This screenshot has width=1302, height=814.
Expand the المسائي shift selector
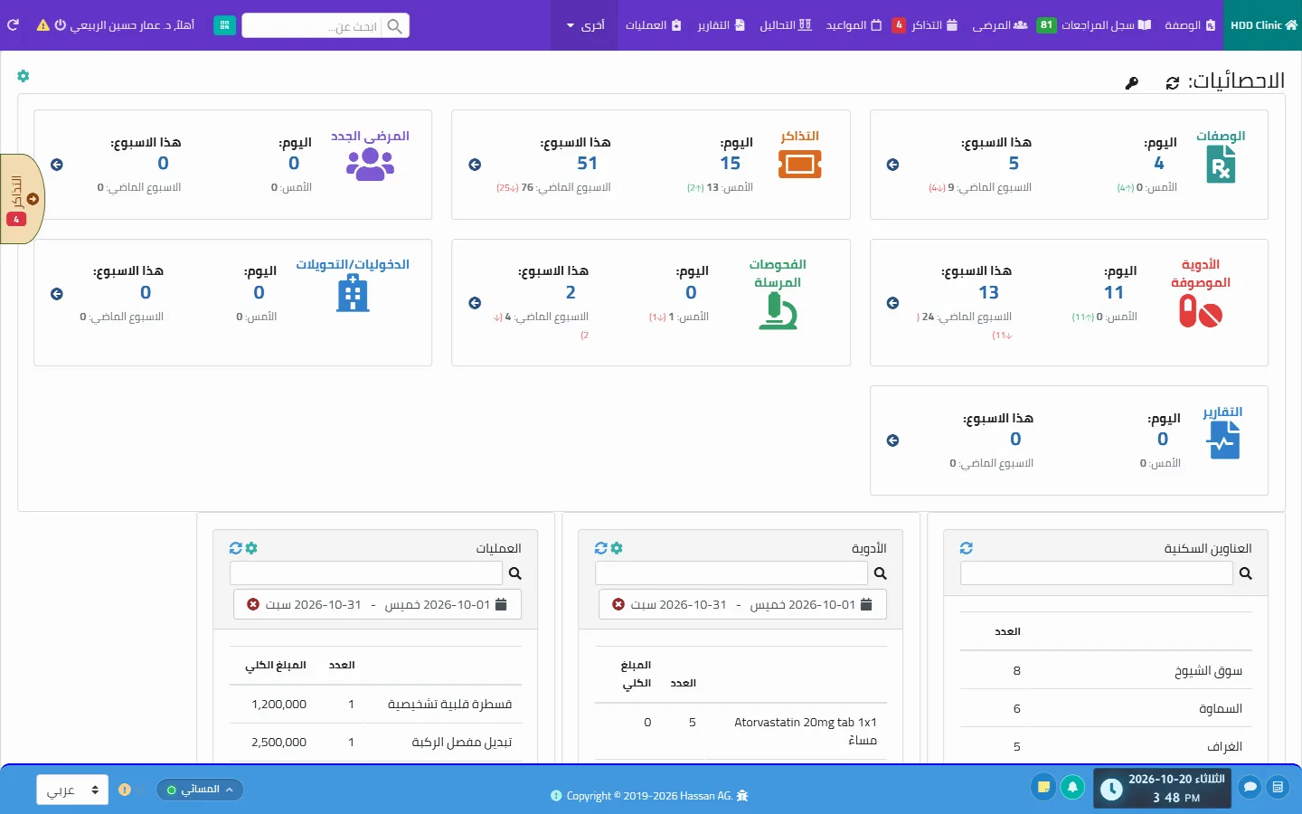point(200,790)
